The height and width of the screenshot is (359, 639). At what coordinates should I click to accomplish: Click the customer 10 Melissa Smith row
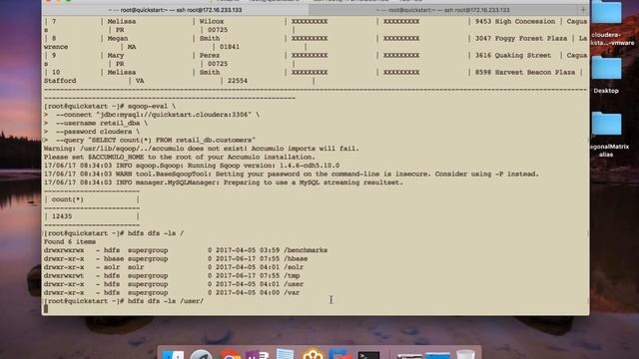(x=314, y=72)
